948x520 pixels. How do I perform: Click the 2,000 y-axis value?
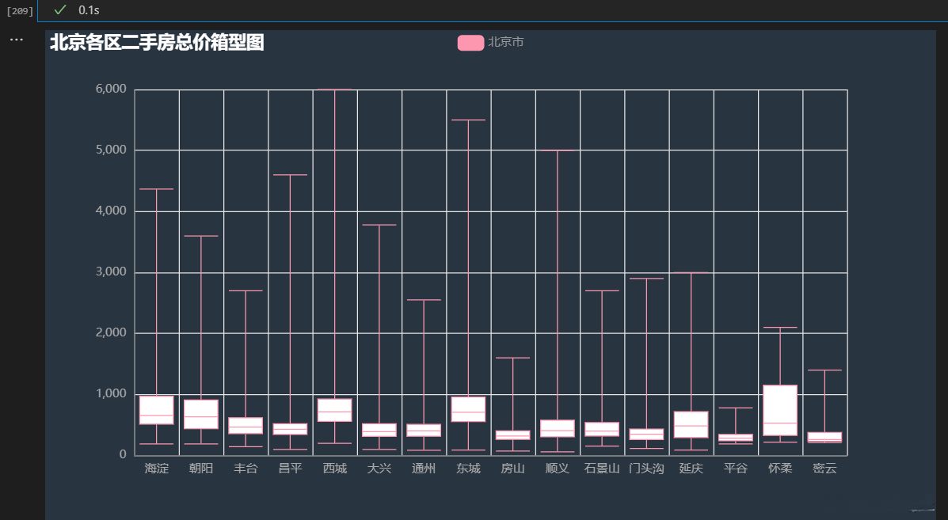(x=111, y=332)
